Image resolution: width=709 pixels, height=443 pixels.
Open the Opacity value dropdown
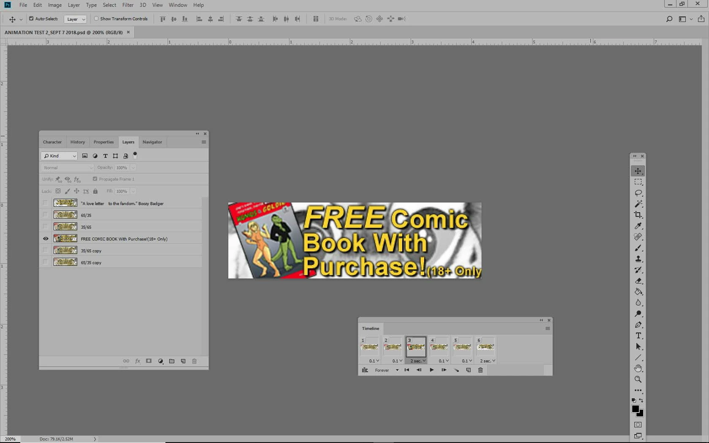[133, 167]
